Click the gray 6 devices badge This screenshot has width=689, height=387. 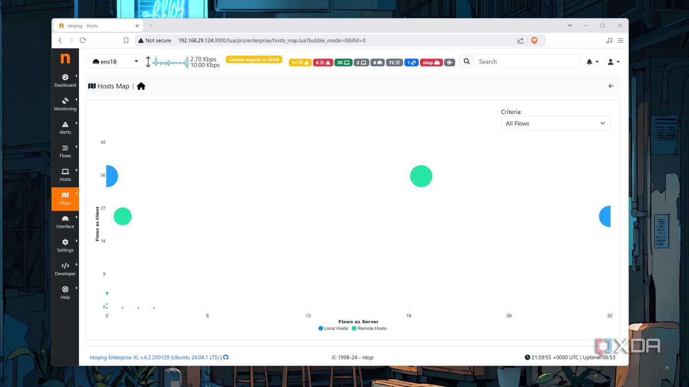pyautogui.click(x=378, y=62)
